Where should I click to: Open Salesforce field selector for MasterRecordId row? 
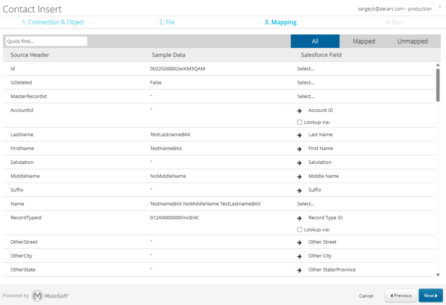(306, 96)
